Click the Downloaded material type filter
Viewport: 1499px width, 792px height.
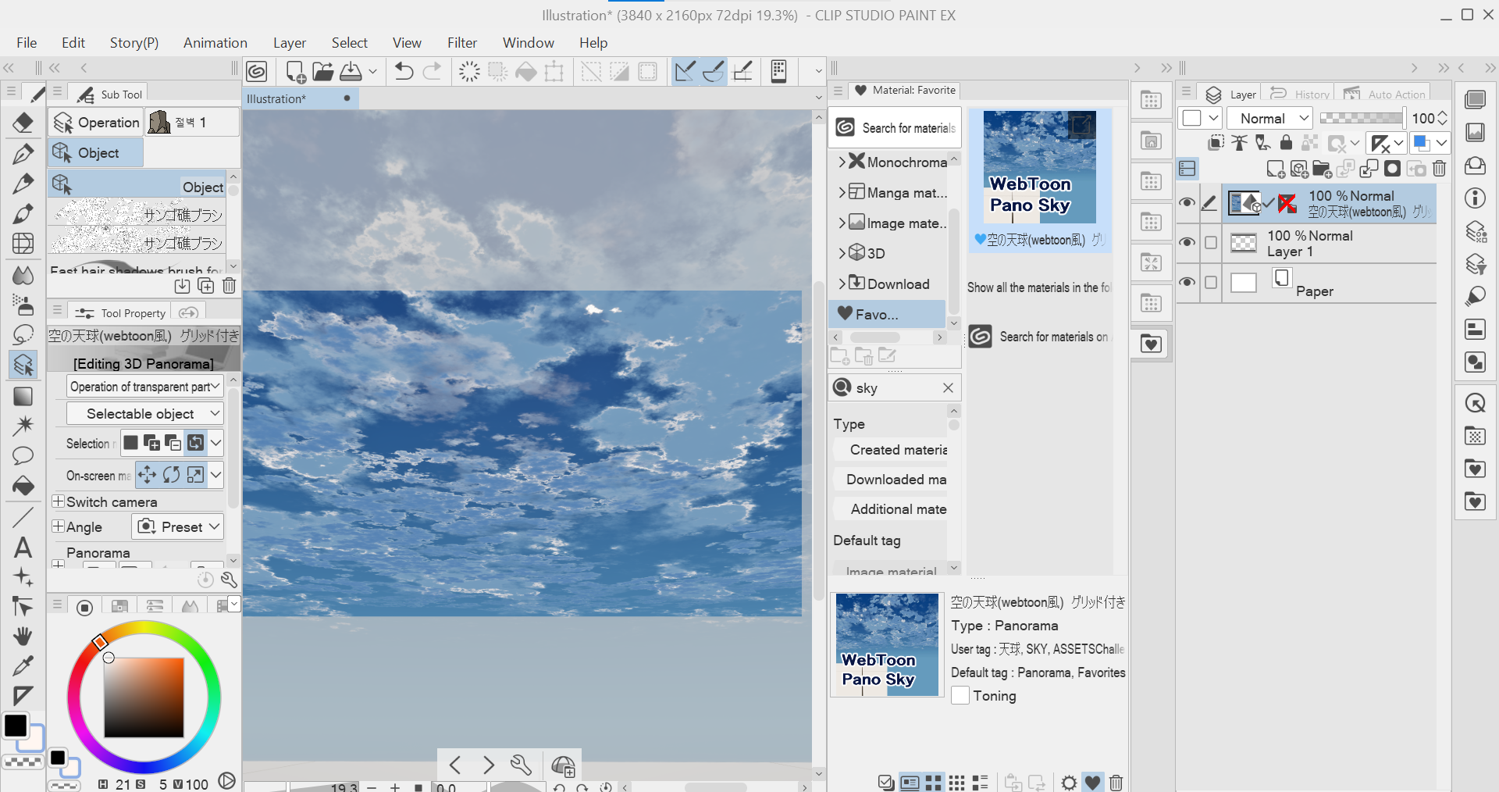pyautogui.click(x=895, y=479)
